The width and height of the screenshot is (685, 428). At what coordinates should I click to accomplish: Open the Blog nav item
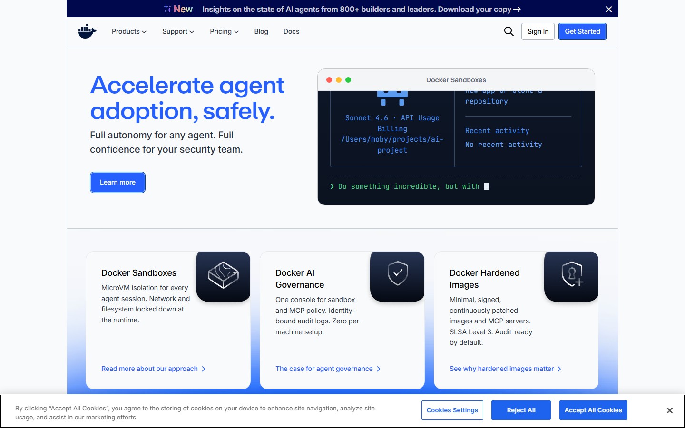point(261,31)
